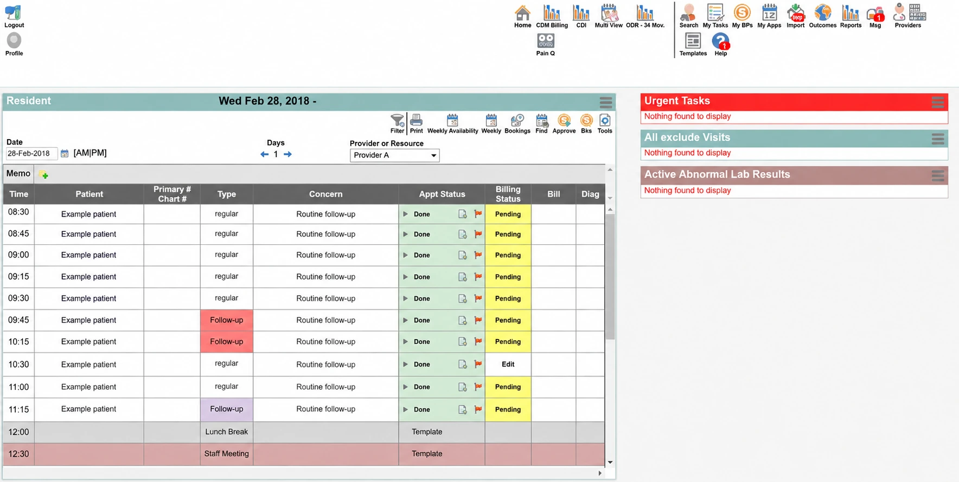Viewport: 959px width, 482px height.
Task: Expand the 08:30 appointment status arrow
Action: click(405, 214)
